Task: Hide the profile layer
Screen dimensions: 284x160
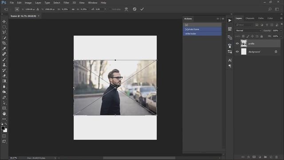Action: coord(237,44)
